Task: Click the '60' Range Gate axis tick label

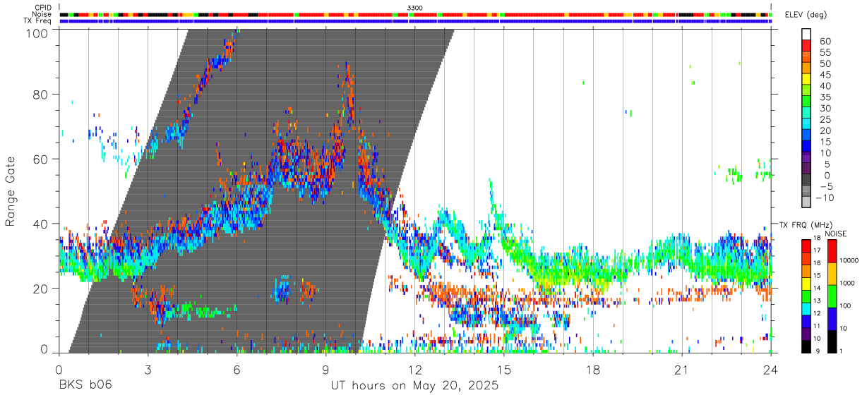Action: click(40, 159)
